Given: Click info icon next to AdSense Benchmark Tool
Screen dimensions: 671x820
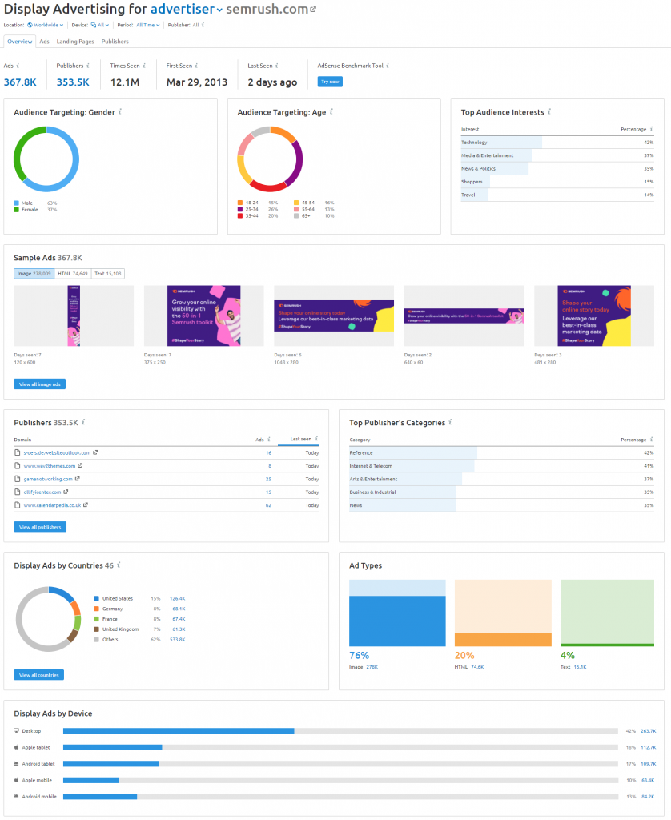Looking at the screenshot, I should point(388,66).
